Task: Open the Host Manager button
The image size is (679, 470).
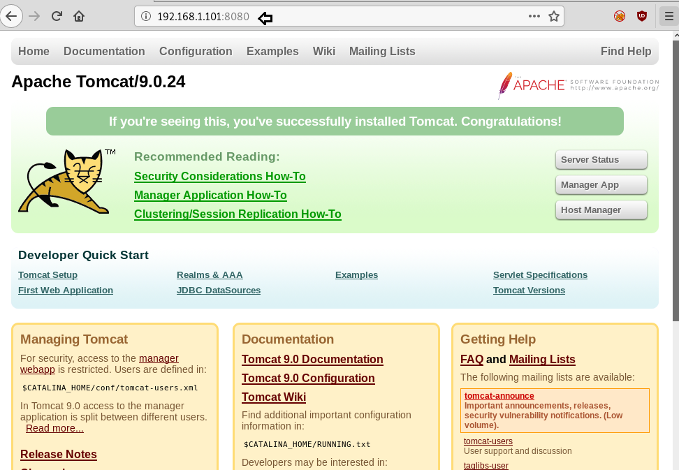Action: point(601,210)
